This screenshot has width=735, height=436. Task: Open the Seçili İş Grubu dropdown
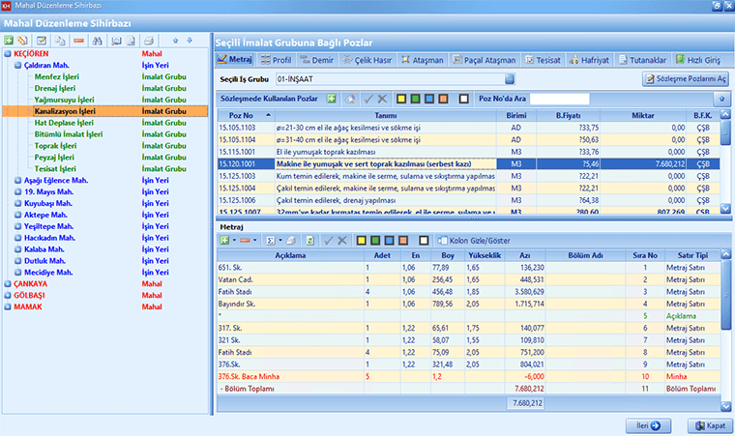[x=508, y=79]
